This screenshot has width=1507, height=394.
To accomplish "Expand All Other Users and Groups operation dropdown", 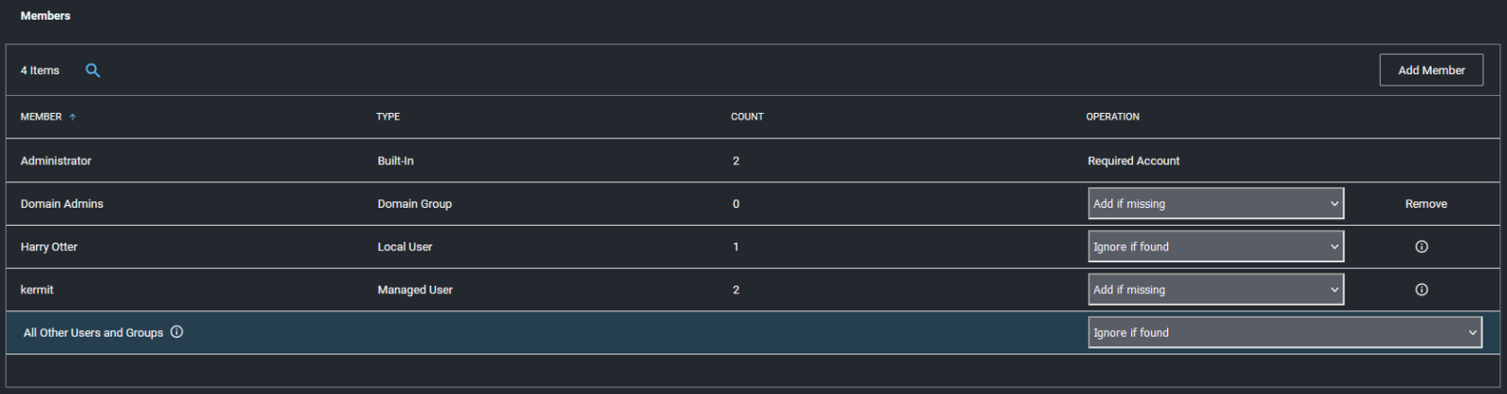I will tap(1284, 333).
